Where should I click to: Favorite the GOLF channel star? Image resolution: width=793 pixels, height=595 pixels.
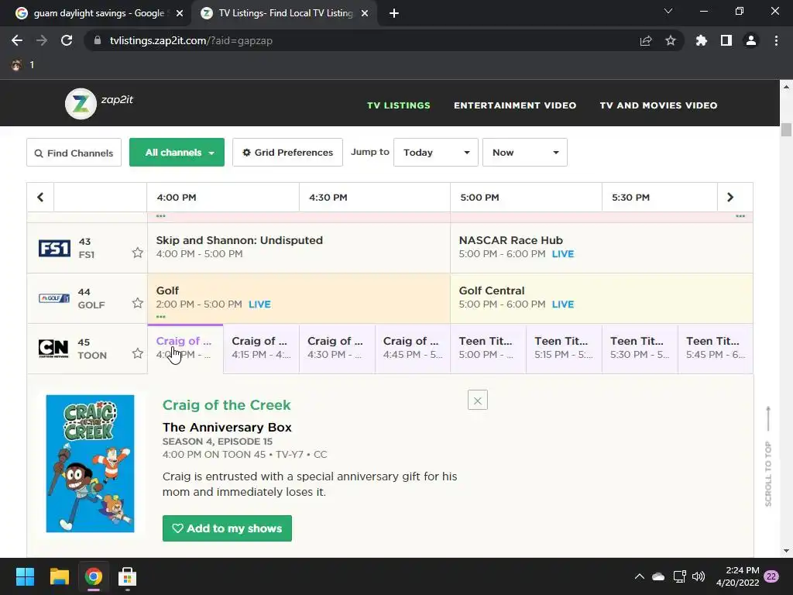[138, 303]
